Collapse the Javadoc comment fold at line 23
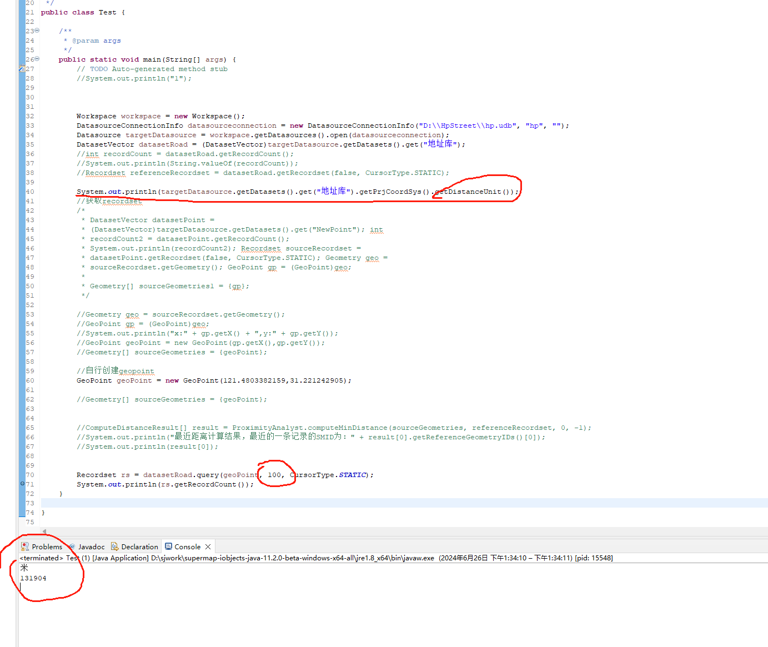Viewport: 768px width, 647px height. click(x=37, y=31)
